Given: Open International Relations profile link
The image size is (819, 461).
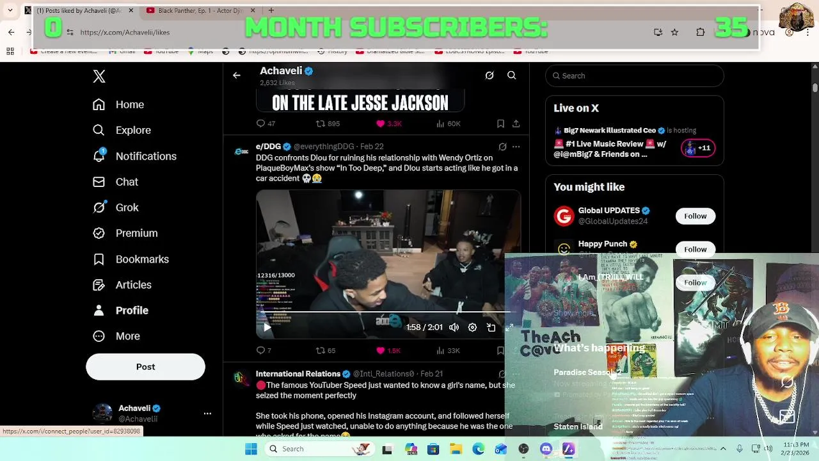Looking at the screenshot, I should point(298,374).
